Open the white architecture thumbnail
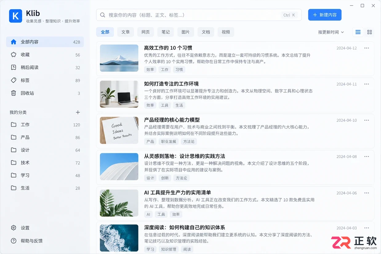 [x=119, y=167]
